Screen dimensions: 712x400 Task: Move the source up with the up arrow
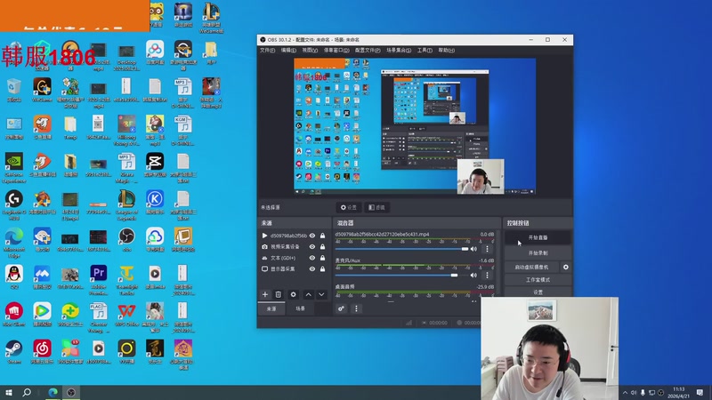[308, 294]
